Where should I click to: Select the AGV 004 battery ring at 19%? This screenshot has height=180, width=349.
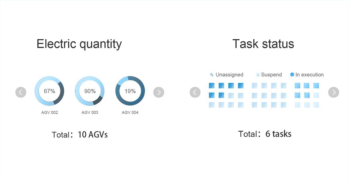coord(130,91)
